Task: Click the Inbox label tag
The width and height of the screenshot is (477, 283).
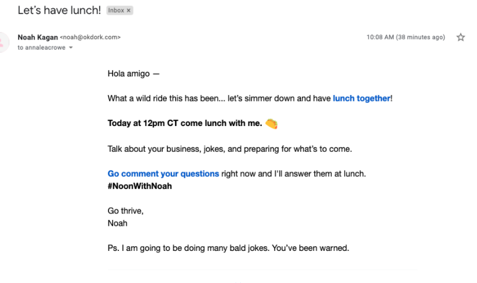Action: point(116,11)
